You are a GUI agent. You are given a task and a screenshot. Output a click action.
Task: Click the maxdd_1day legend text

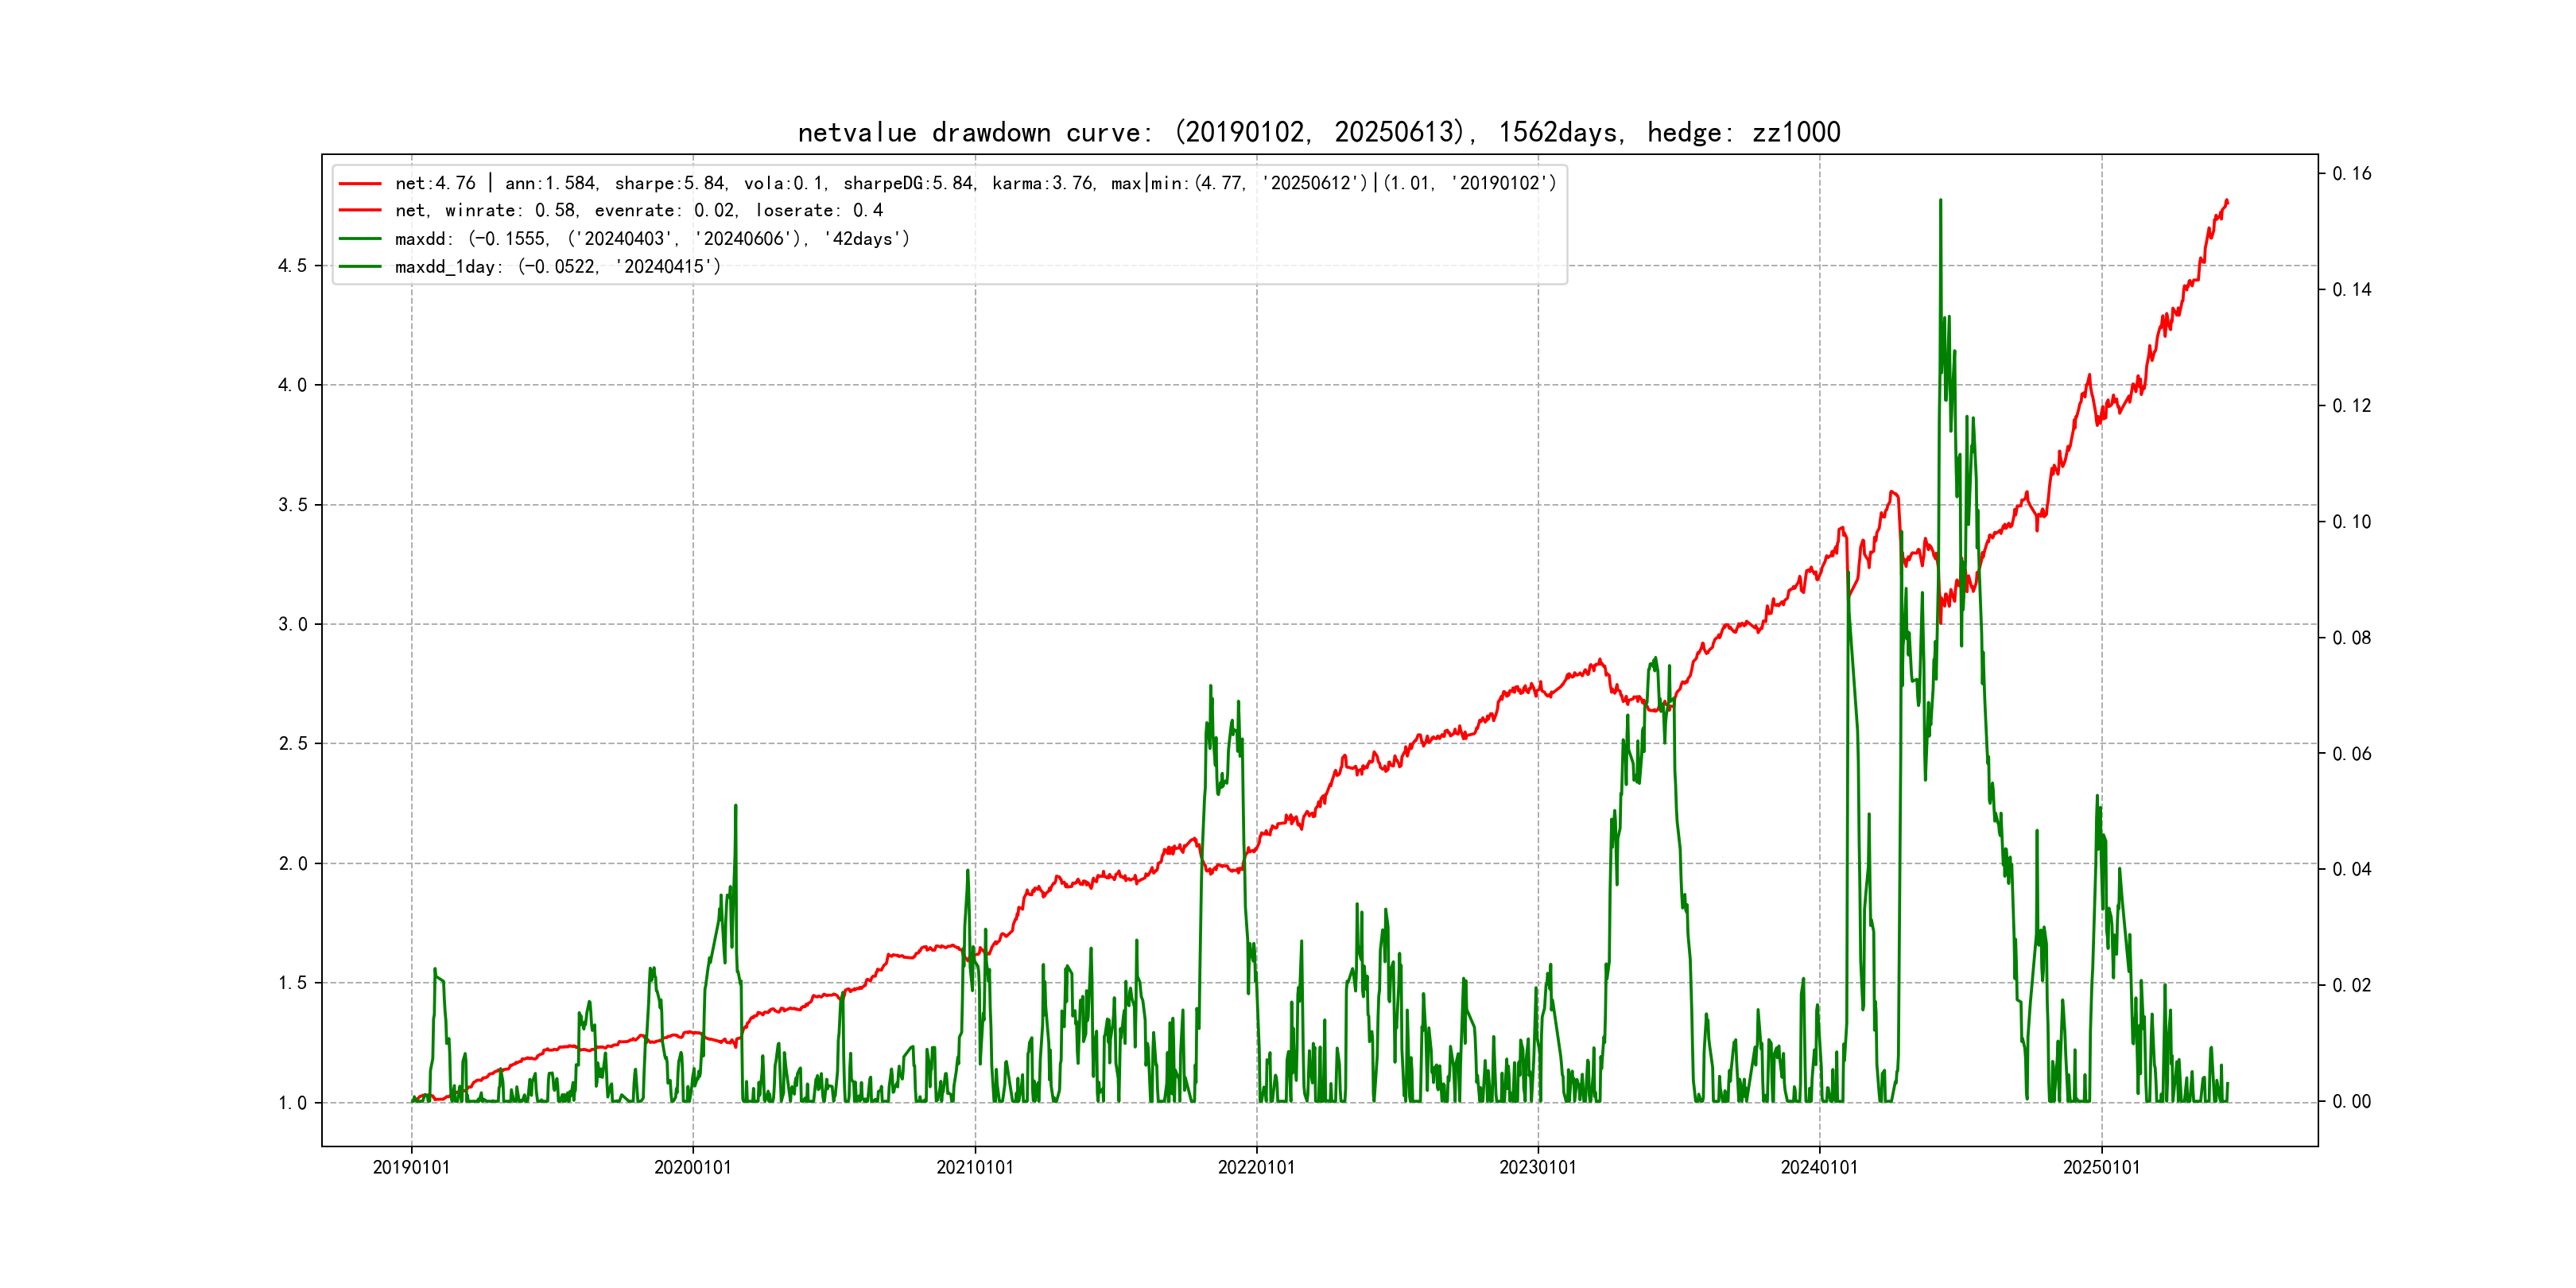tap(557, 267)
